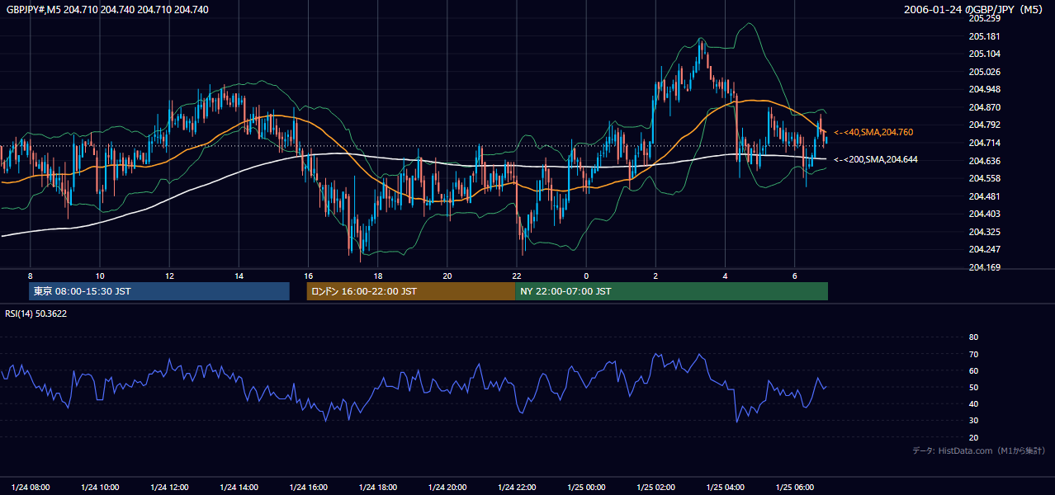Click the RSI(14) 50.3622 indicator label
This screenshot has height=495, width=1055.
(36, 313)
